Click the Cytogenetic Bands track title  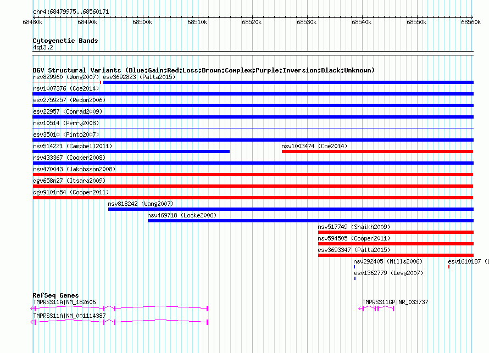[x=65, y=41]
